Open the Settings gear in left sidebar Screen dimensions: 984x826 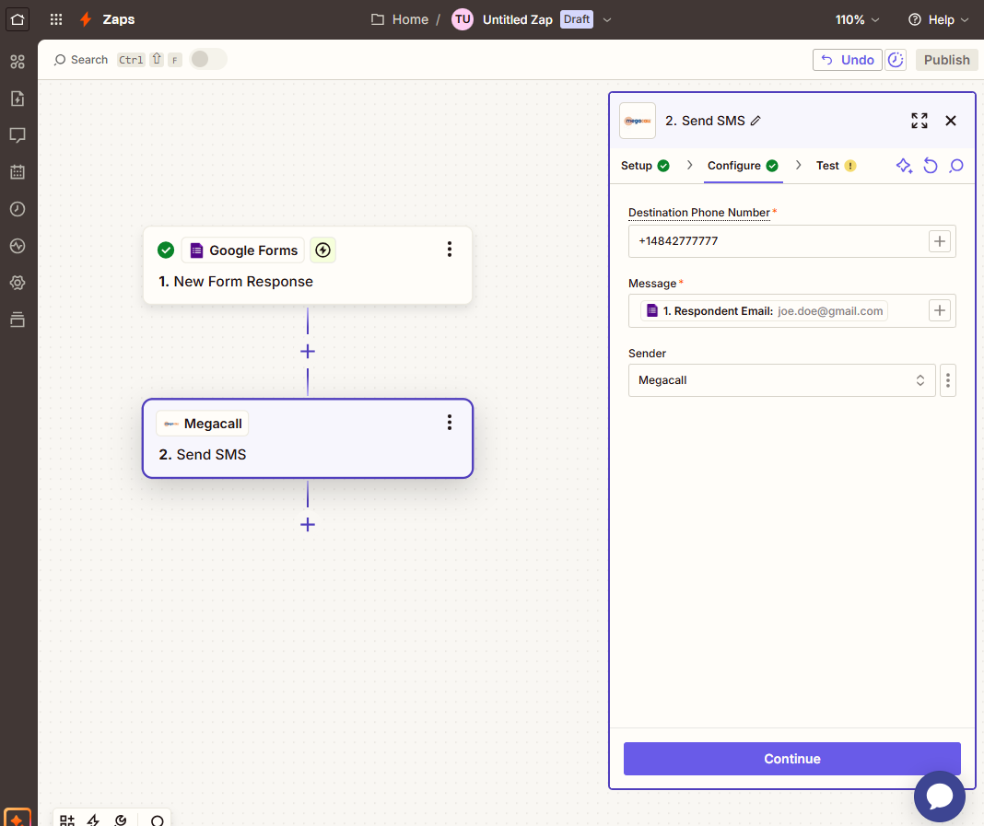[18, 283]
